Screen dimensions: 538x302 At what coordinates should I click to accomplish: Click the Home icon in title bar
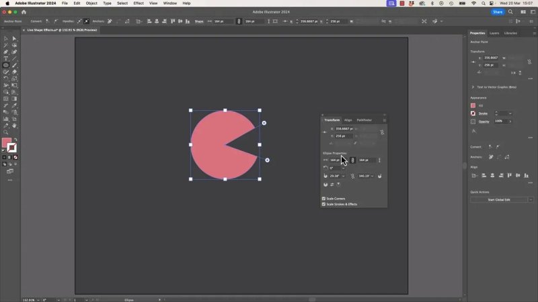[24, 12]
